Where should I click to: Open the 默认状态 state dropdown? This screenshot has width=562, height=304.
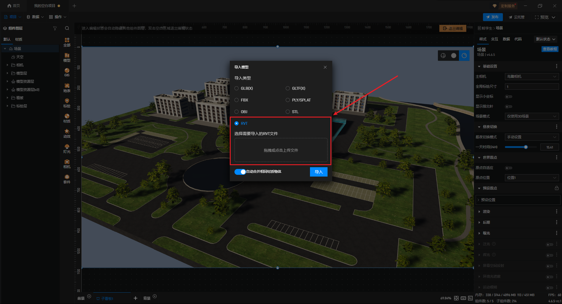click(546, 39)
